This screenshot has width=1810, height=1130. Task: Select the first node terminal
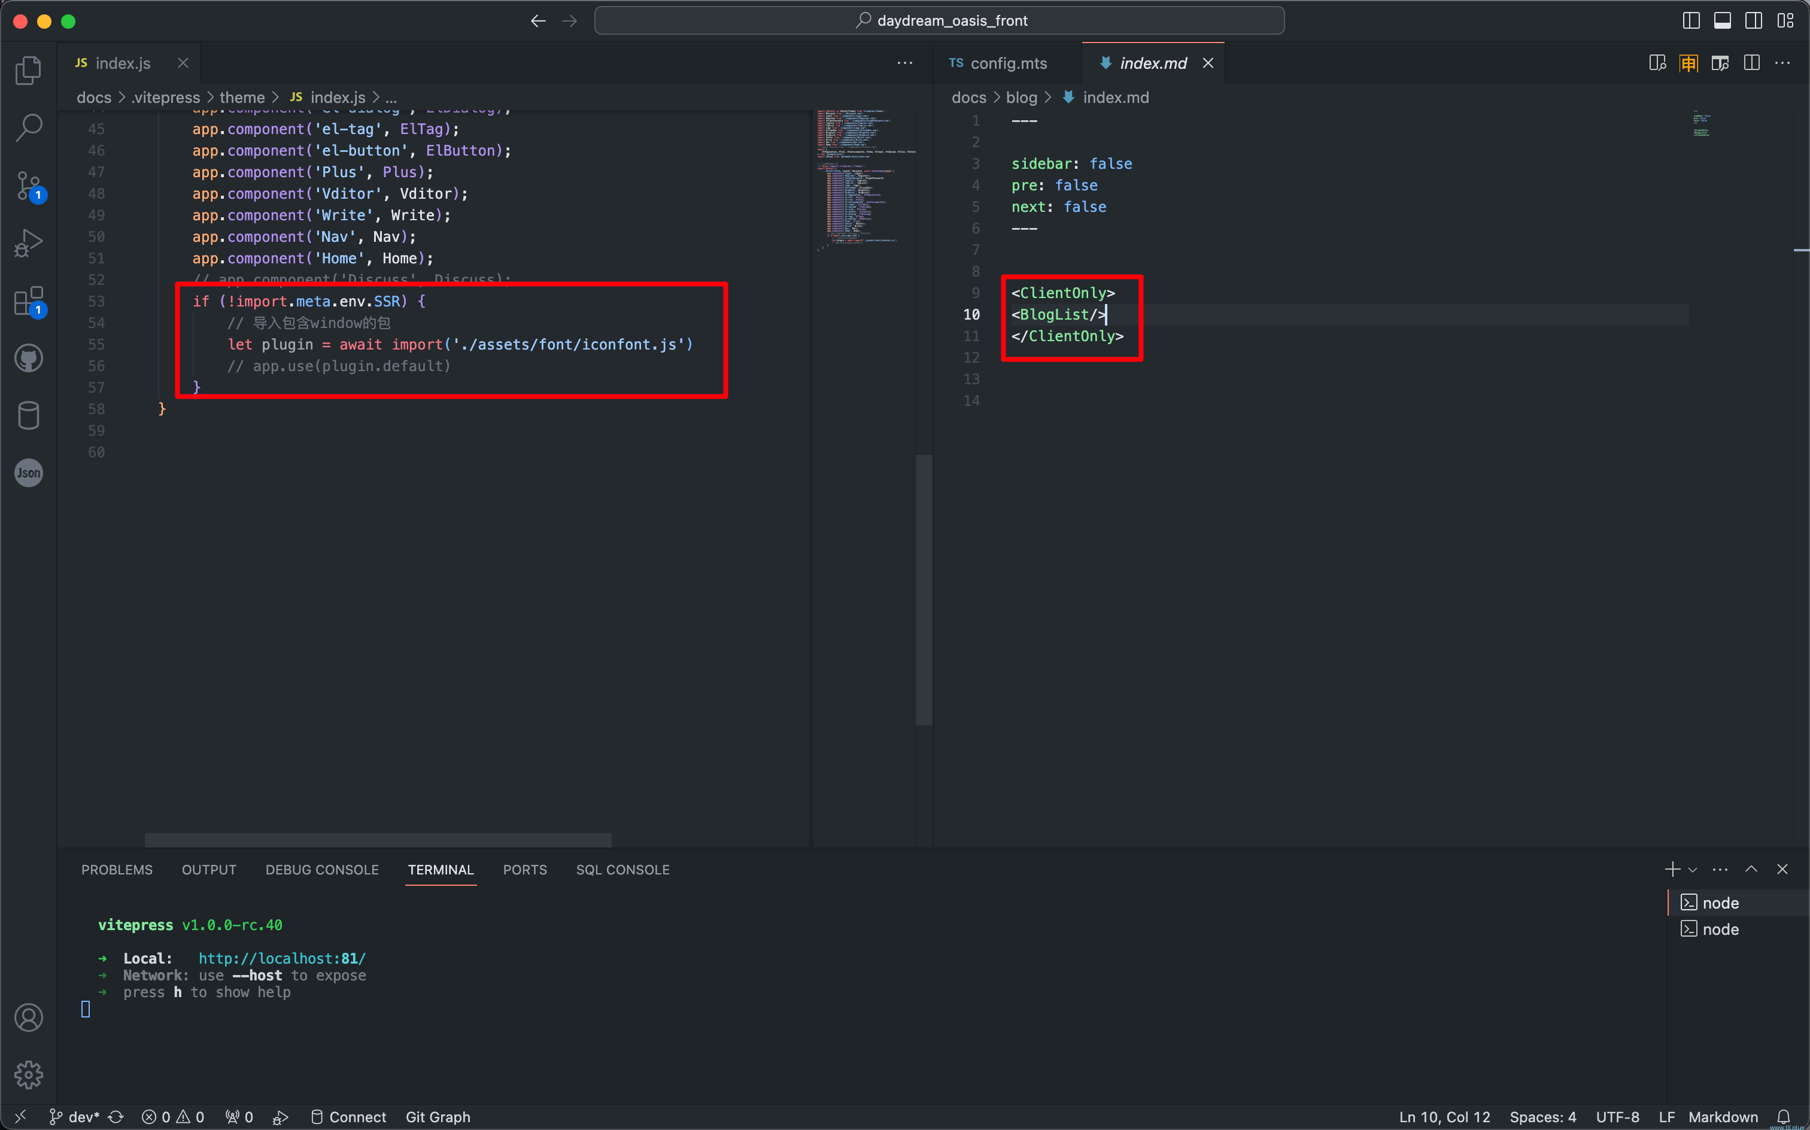click(x=1738, y=903)
